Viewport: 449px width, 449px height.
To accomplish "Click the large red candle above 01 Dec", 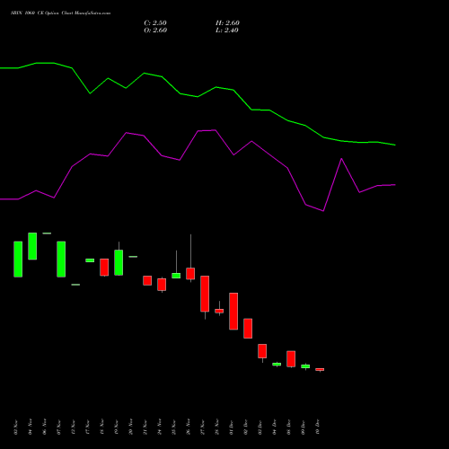I will (x=233, y=312).
